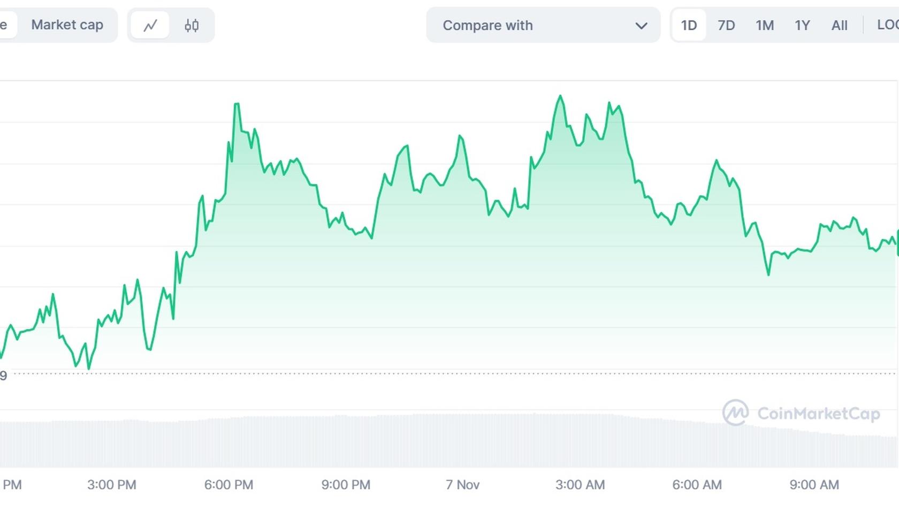The height and width of the screenshot is (505, 899).
Task: Select the 1D time range
Action: tap(689, 25)
